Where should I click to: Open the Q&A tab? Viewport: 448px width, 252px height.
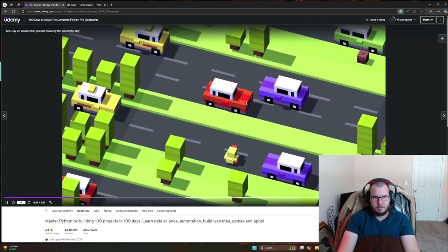[96, 211]
